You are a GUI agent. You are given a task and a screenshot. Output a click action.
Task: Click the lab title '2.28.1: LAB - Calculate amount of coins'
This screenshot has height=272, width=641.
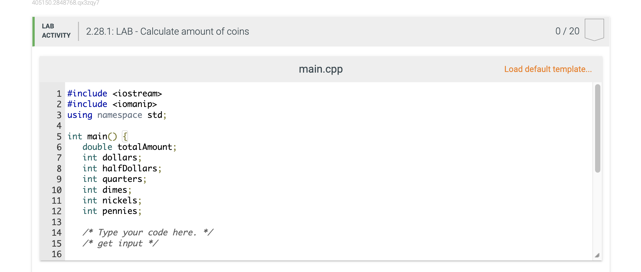tap(168, 31)
